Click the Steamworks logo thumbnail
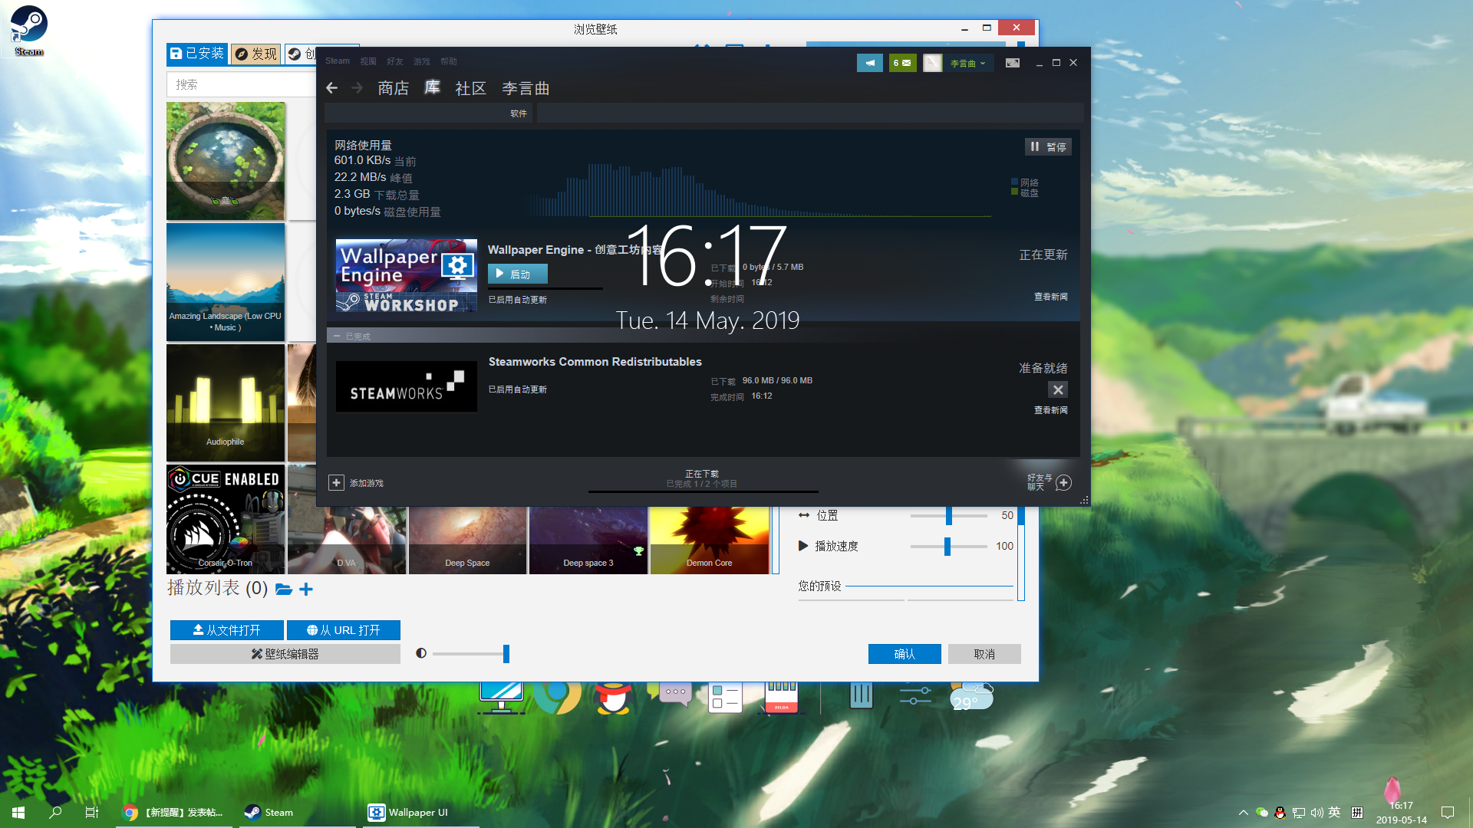This screenshot has height=828, width=1473. coord(406,386)
